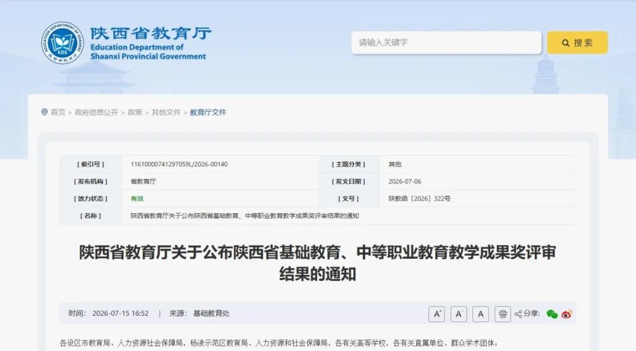Click the first paragraph addressing 各设区市教育局
Screen dimensions: 636x351
click(x=279, y=343)
